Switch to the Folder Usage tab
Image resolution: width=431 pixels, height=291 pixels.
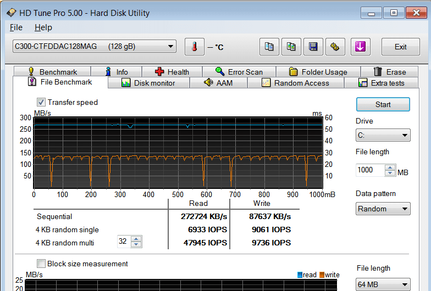[x=318, y=71]
